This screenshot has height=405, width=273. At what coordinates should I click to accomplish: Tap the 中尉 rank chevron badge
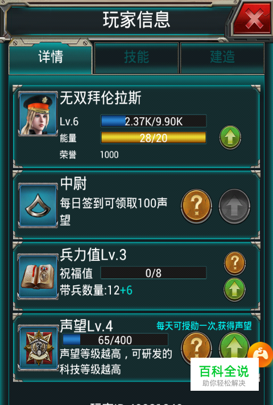(38, 206)
